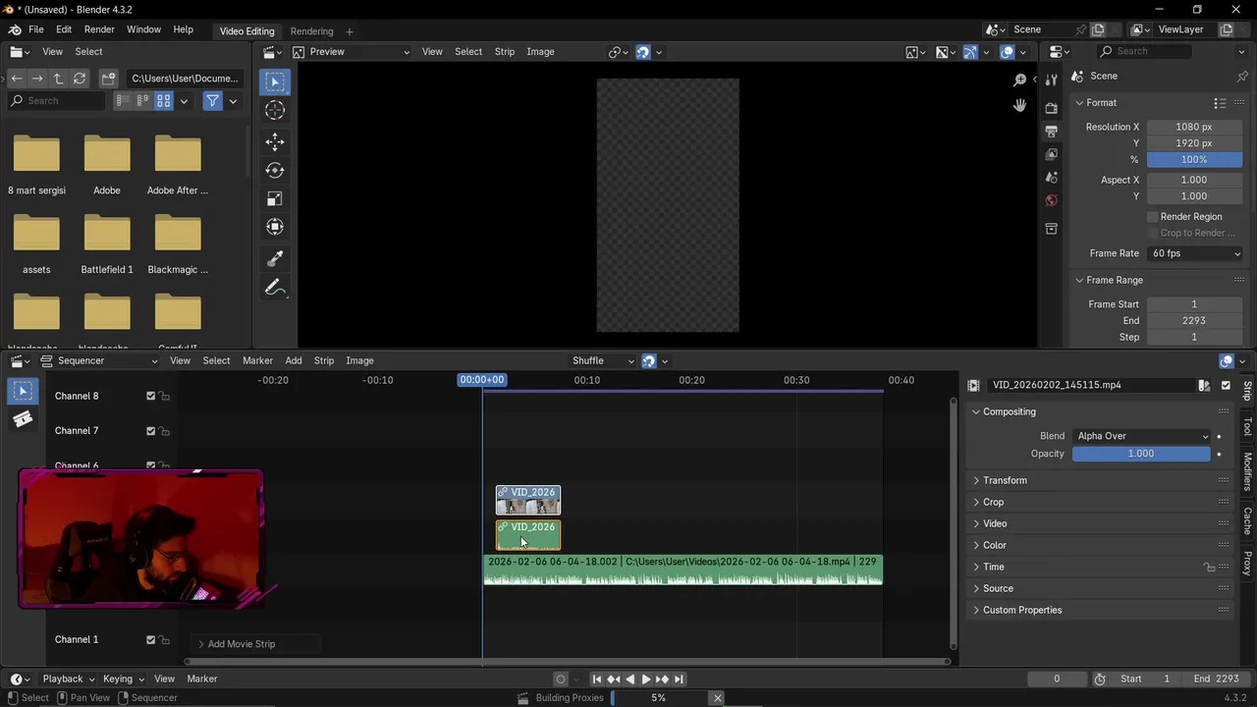Play the animation in reverse

click(x=629, y=679)
